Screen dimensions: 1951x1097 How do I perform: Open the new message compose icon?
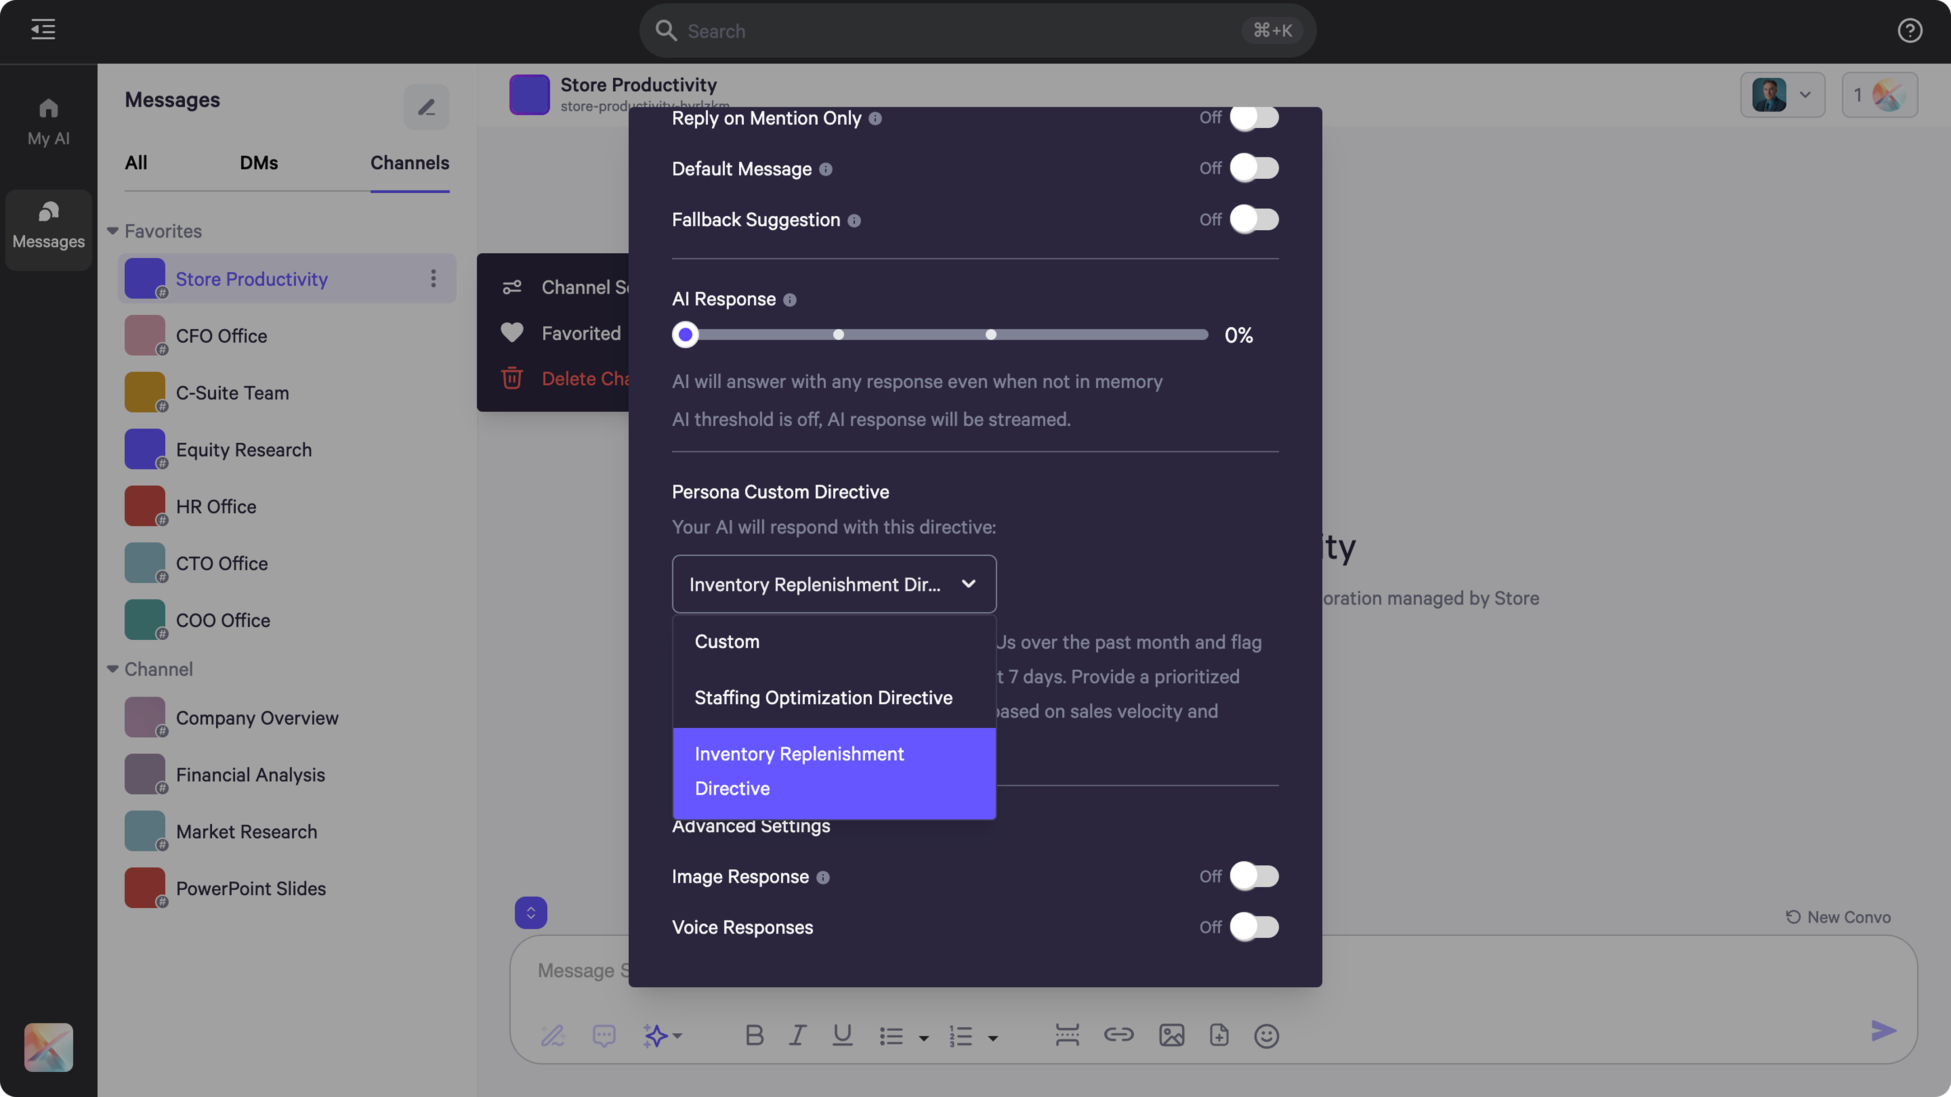click(426, 106)
